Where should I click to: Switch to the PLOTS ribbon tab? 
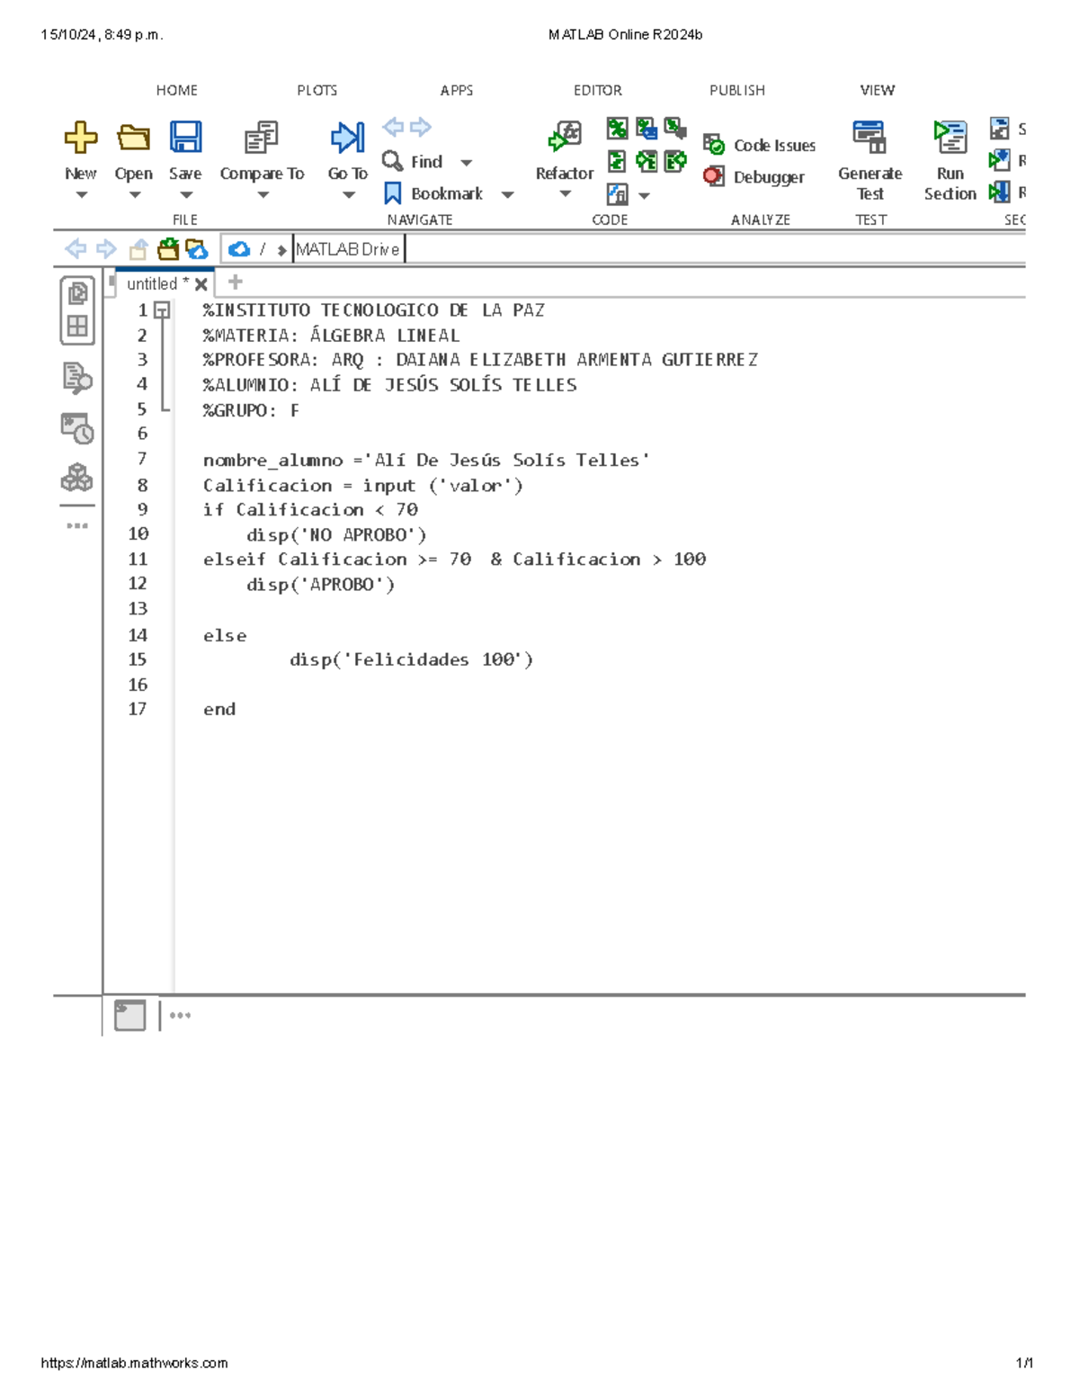(317, 90)
